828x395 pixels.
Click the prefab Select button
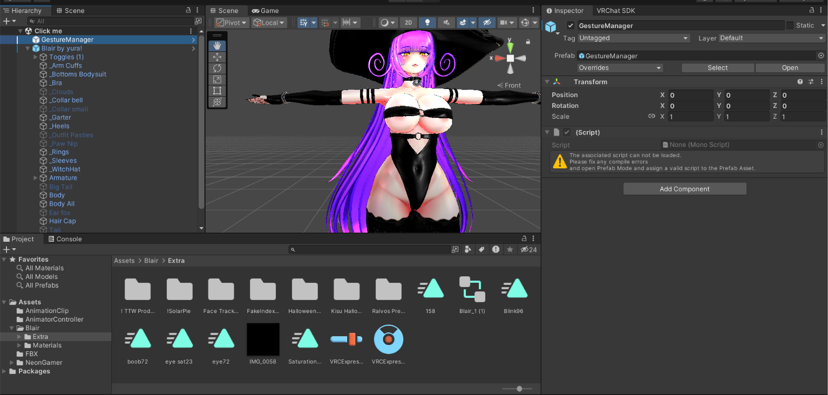717,68
